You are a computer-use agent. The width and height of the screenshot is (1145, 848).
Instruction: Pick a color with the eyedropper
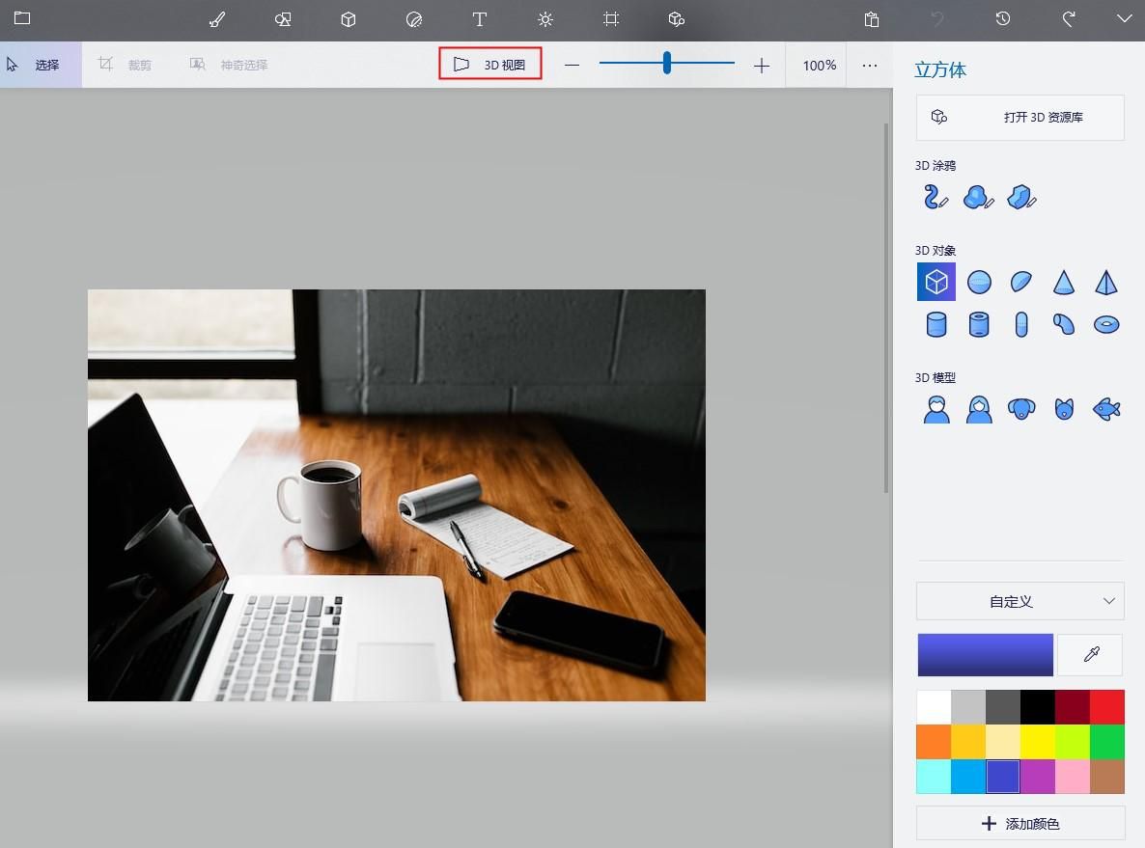pos(1091,655)
